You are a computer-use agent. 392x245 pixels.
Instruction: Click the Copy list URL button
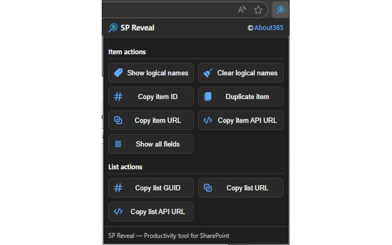click(x=241, y=188)
